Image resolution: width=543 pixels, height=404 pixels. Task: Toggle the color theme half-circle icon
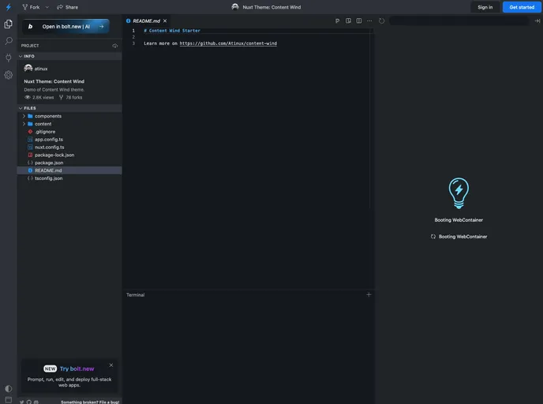(x=9, y=388)
